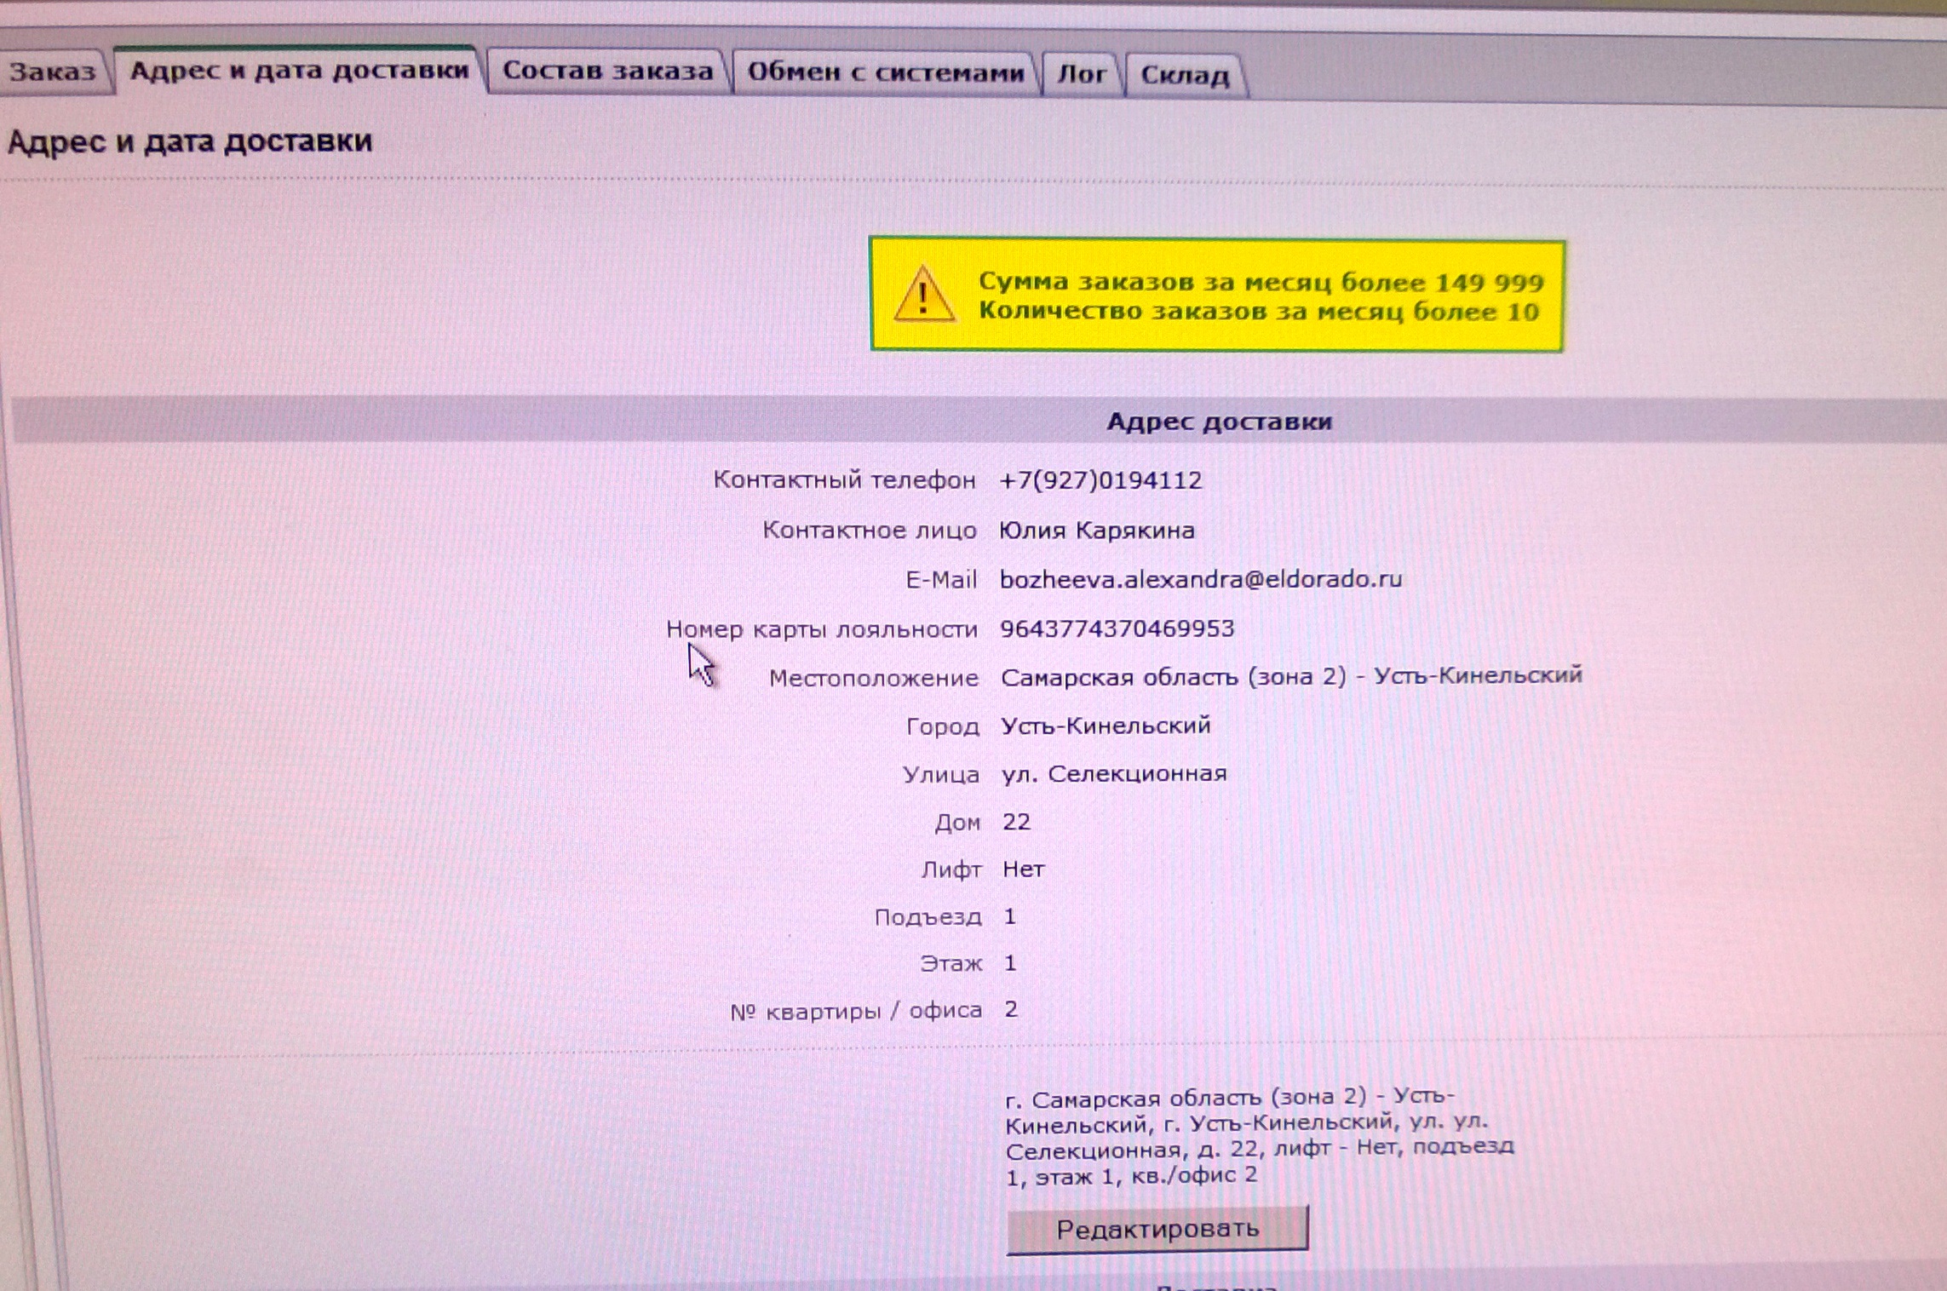Viewport: 1947px width, 1291px height.
Task: Click the Лифт value Нет
Action: 1024,869
